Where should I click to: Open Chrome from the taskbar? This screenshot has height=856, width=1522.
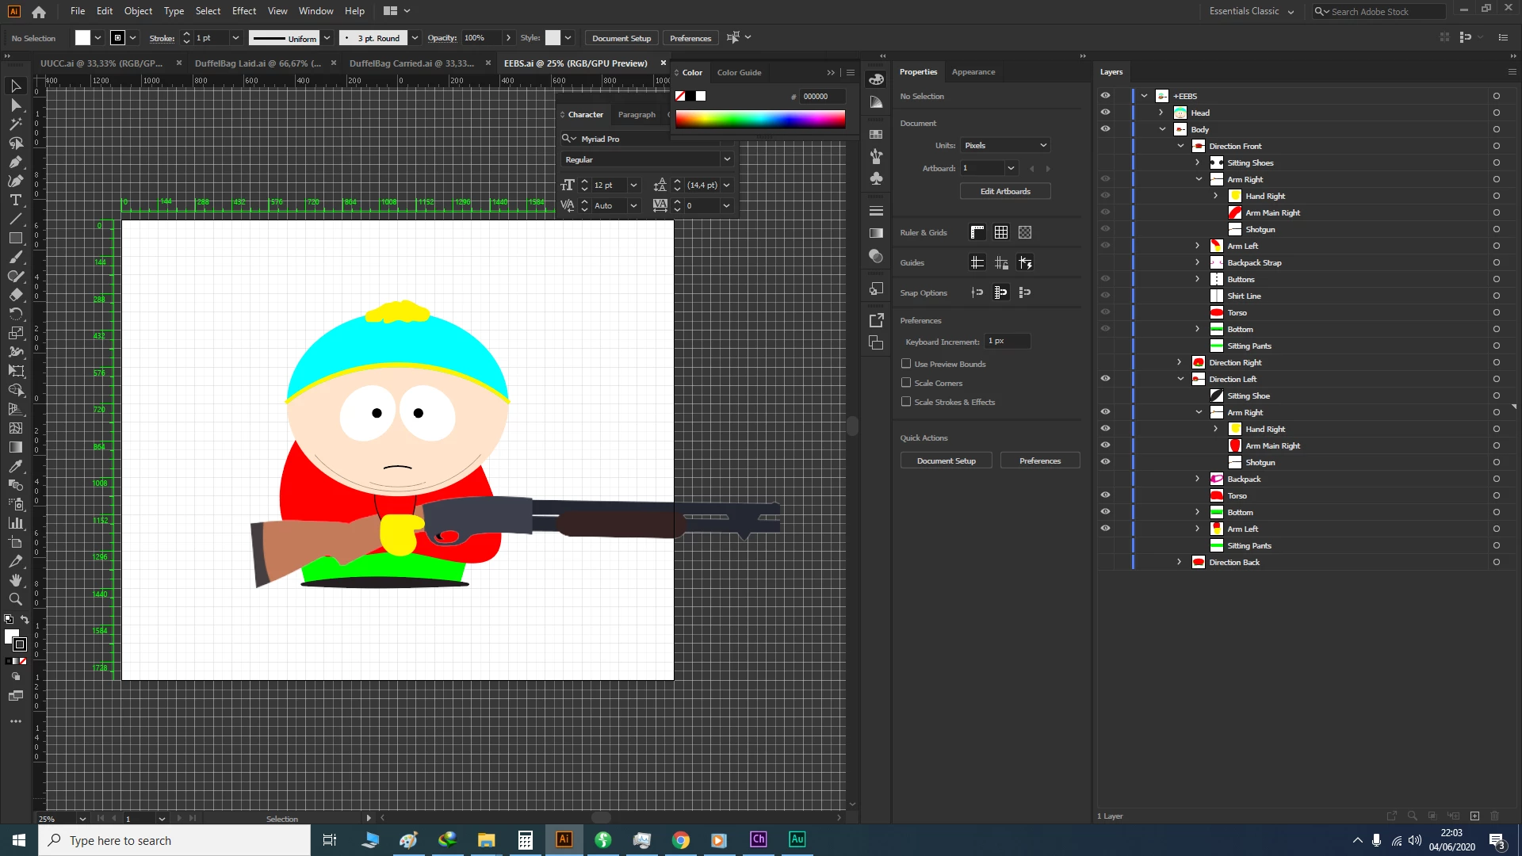pyautogui.click(x=680, y=840)
